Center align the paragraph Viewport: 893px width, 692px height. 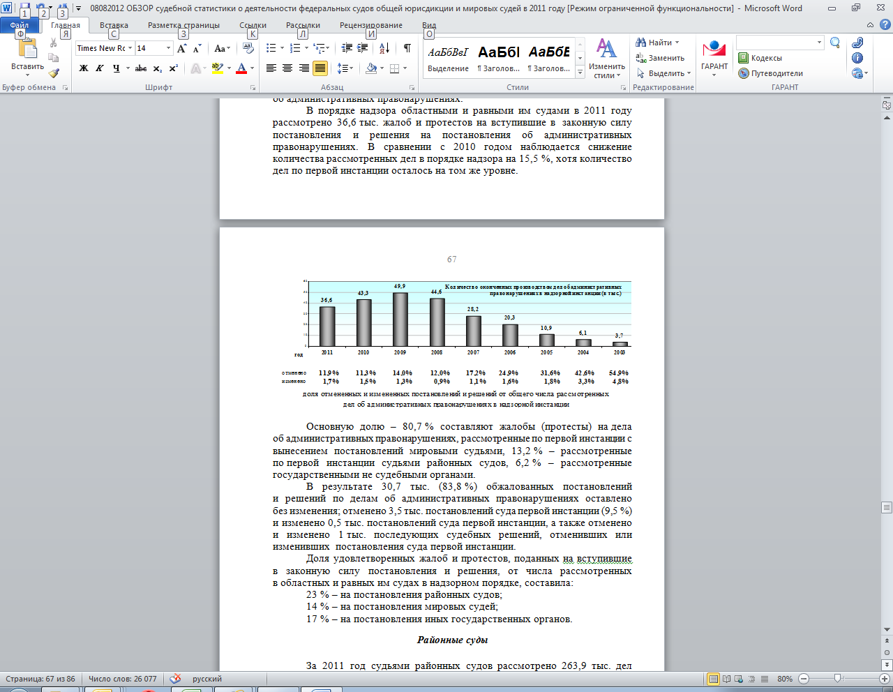coord(287,68)
